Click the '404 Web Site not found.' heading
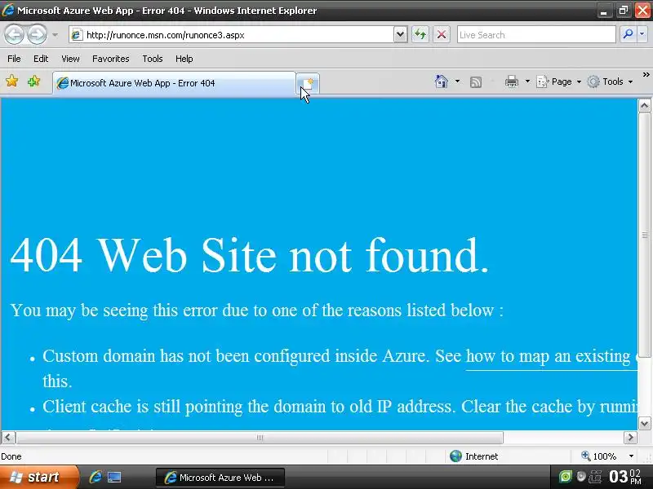This screenshot has height=489, width=653. point(249,255)
